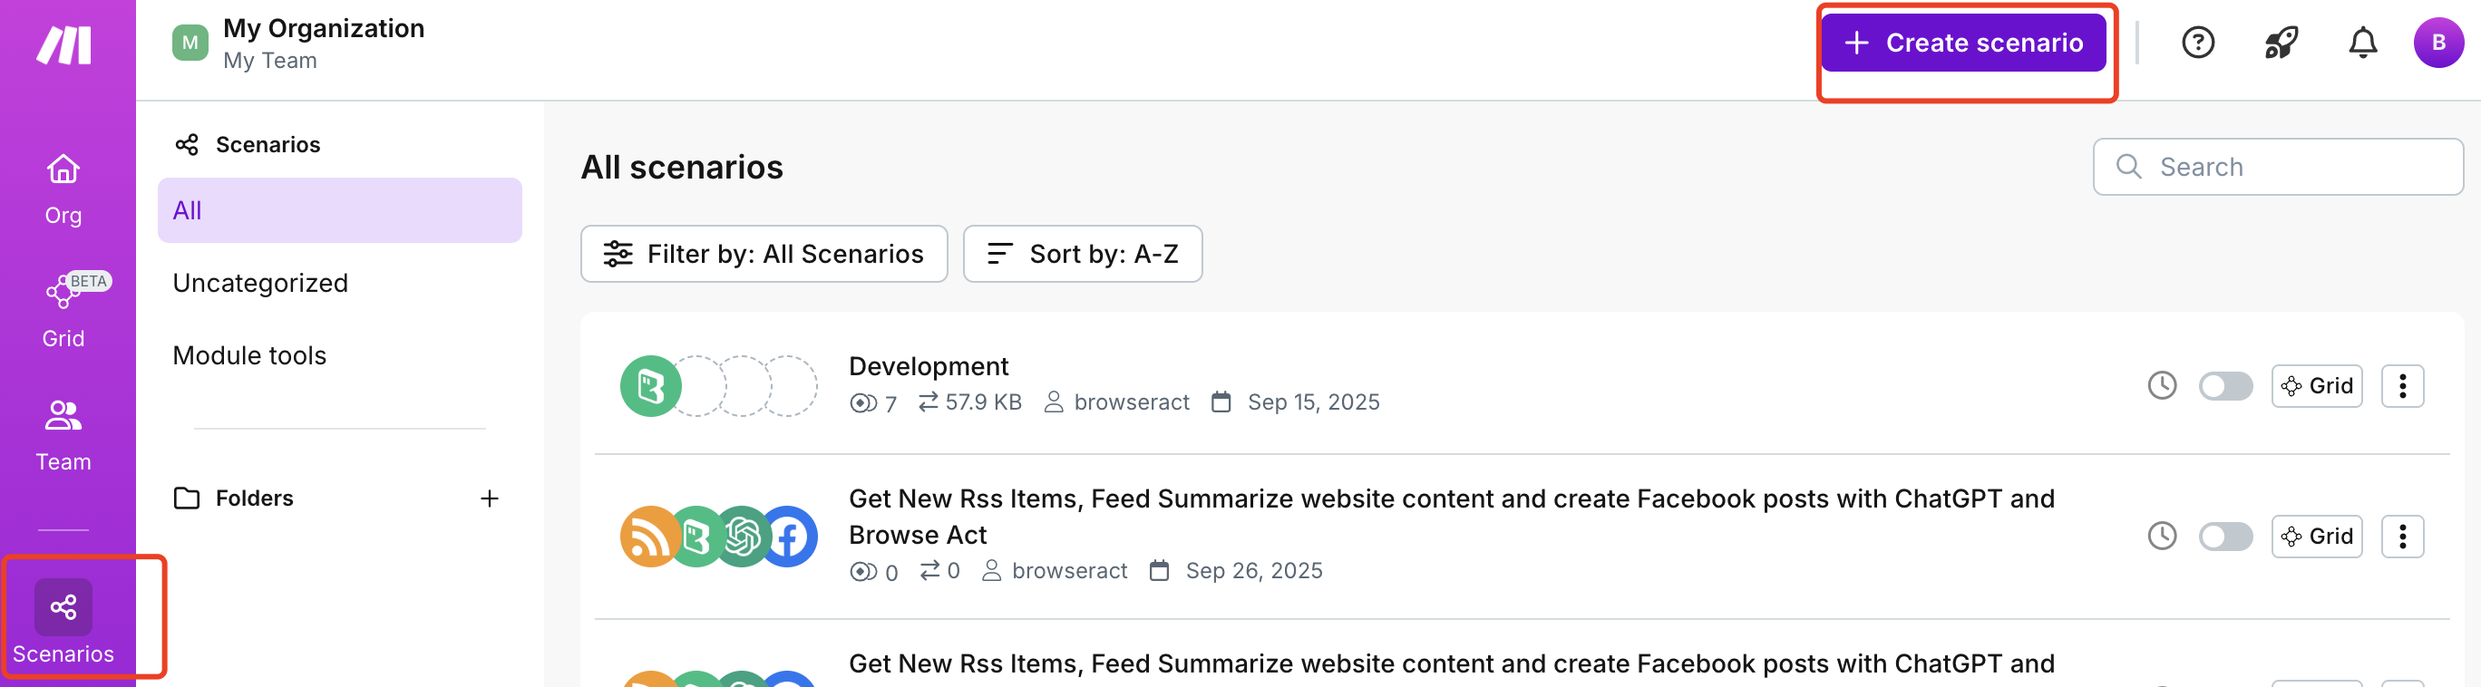Click the Create scenario button
Screen dimensions: 2481x687
1963,43
